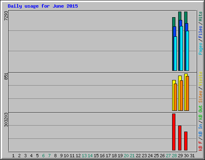Click day 1 on the x-axis
The image size is (205, 160).
click(13, 156)
